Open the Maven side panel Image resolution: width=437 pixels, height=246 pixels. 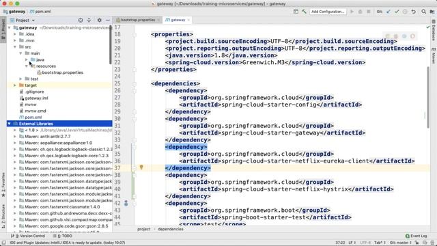point(434,56)
